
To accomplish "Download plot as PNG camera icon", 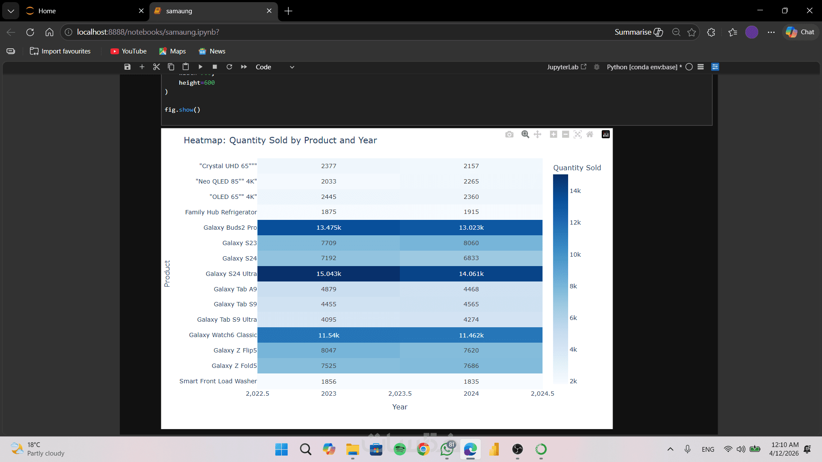I will click(x=509, y=134).
